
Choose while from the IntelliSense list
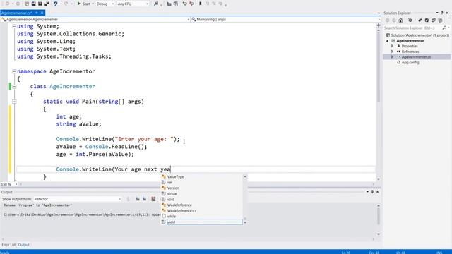tap(201, 217)
